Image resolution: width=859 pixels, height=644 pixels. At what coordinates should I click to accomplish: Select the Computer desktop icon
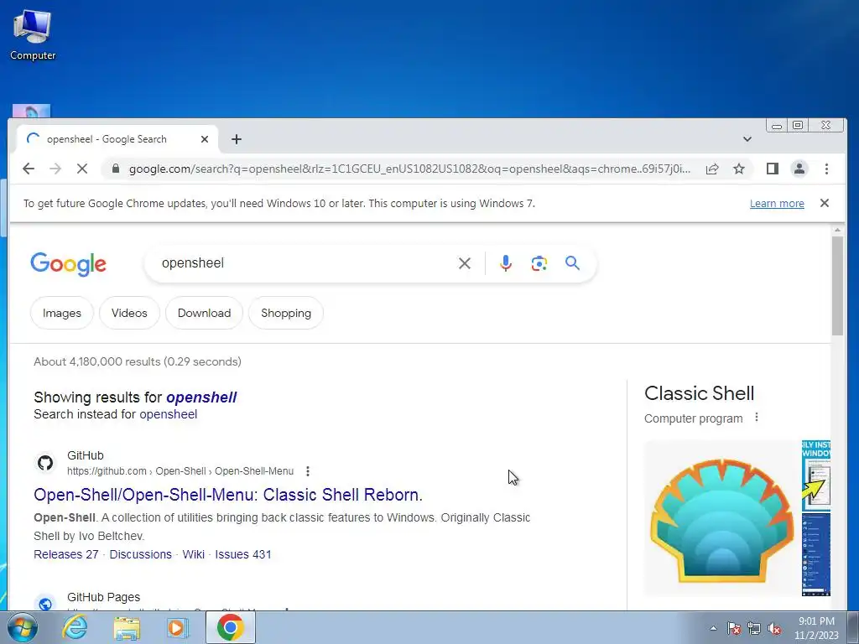(33, 34)
